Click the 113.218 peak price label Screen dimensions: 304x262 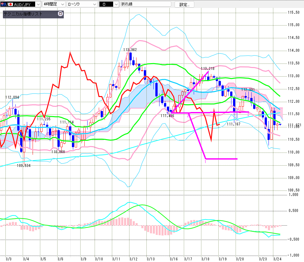(x=207, y=68)
